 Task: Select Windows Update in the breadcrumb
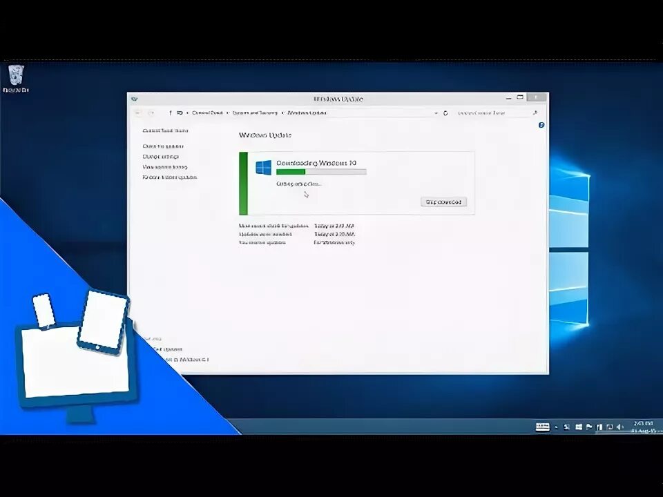tap(307, 113)
